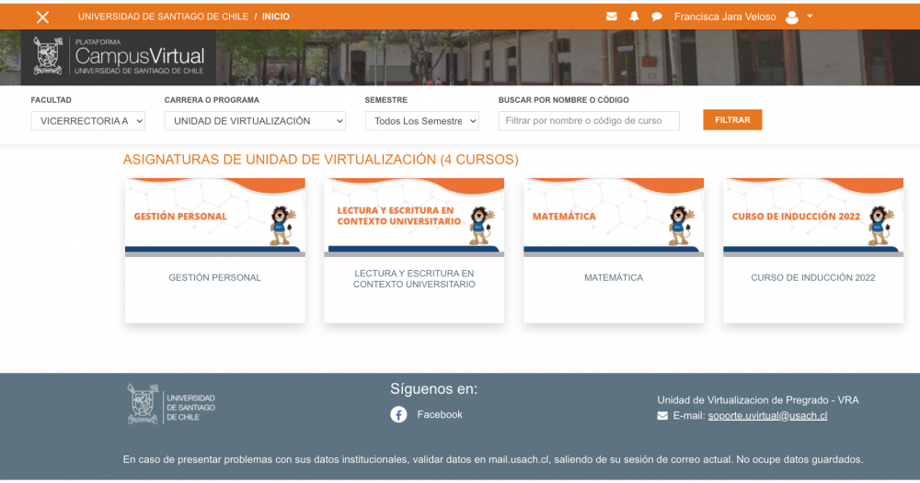Viewport: 920px width, 483px height.
Task: Click the soporte.uvirtual@usach.cl email link
Action: point(767,416)
